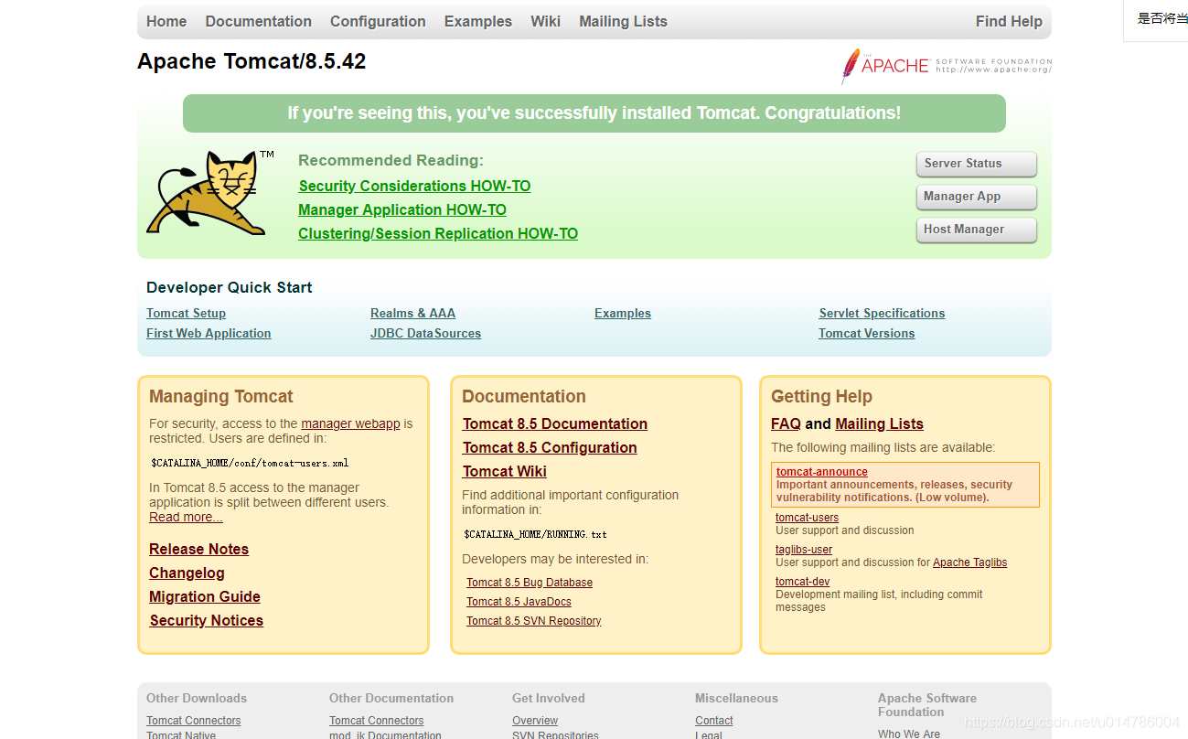1188x739 pixels.
Task: Open Documentation in the top navigation
Action: tap(259, 21)
